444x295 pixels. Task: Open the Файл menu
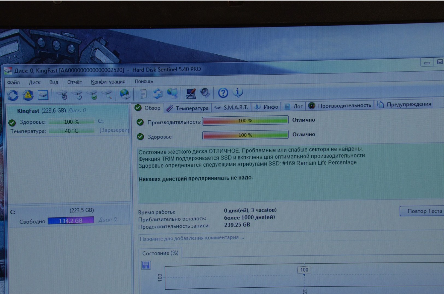pos(13,82)
